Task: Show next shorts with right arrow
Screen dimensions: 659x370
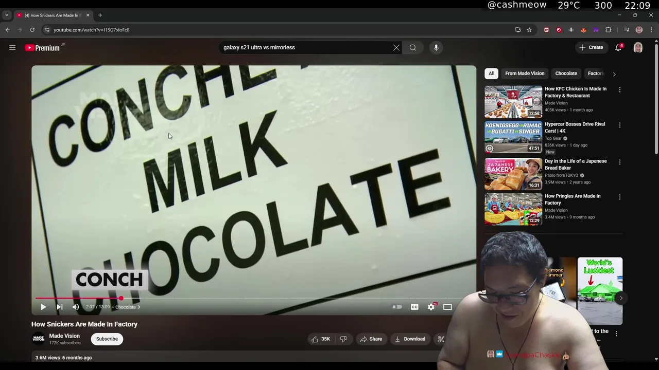Action: pyautogui.click(x=621, y=298)
